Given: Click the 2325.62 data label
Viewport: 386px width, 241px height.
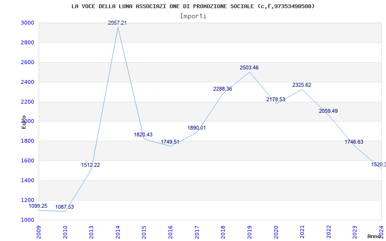Looking at the screenshot, I should pos(302,85).
